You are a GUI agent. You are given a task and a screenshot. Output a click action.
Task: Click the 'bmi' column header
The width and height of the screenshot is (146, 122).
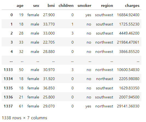point(51,5)
